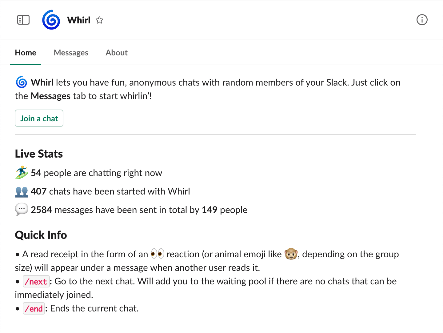Image resolution: width=443 pixels, height=333 pixels.
Task: Star the Whirl app
Action: [x=99, y=20]
